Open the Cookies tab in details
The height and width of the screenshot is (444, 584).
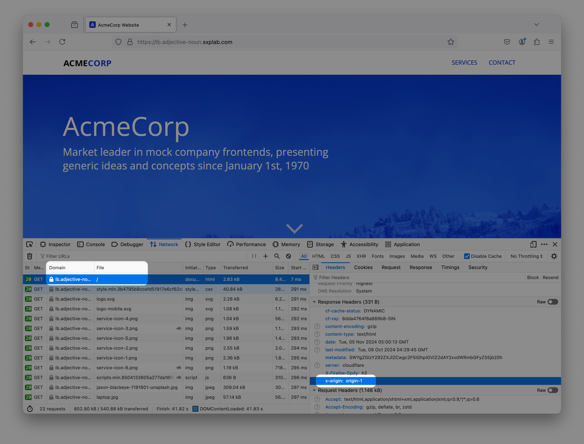pos(363,267)
